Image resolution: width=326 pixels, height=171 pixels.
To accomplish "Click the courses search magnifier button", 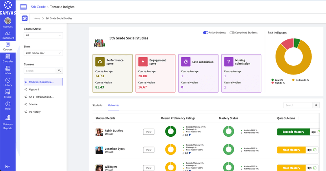I will (59, 71).
